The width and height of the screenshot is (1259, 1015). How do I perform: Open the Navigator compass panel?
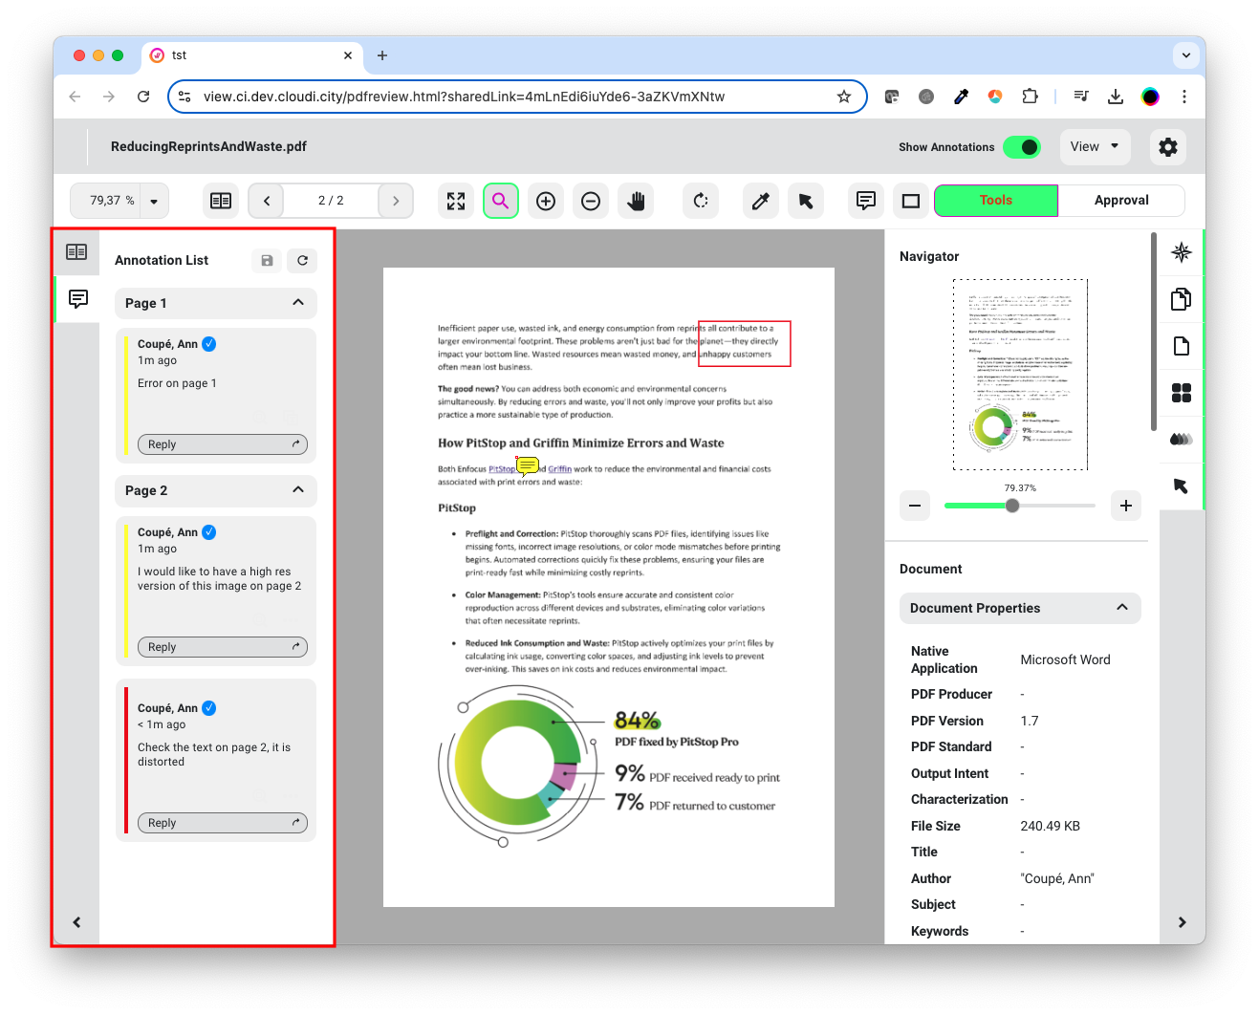point(1182,252)
